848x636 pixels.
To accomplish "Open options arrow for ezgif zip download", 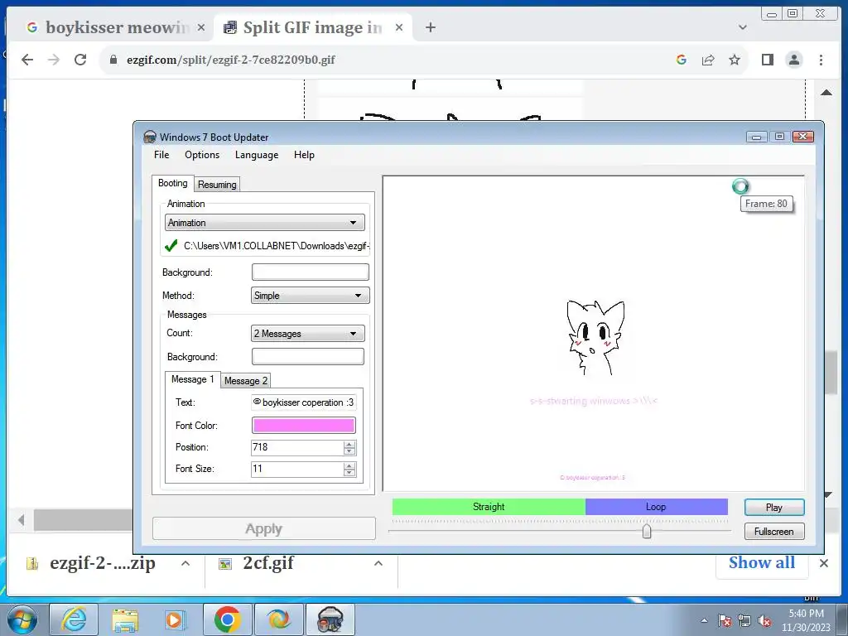I will tap(185, 563).
